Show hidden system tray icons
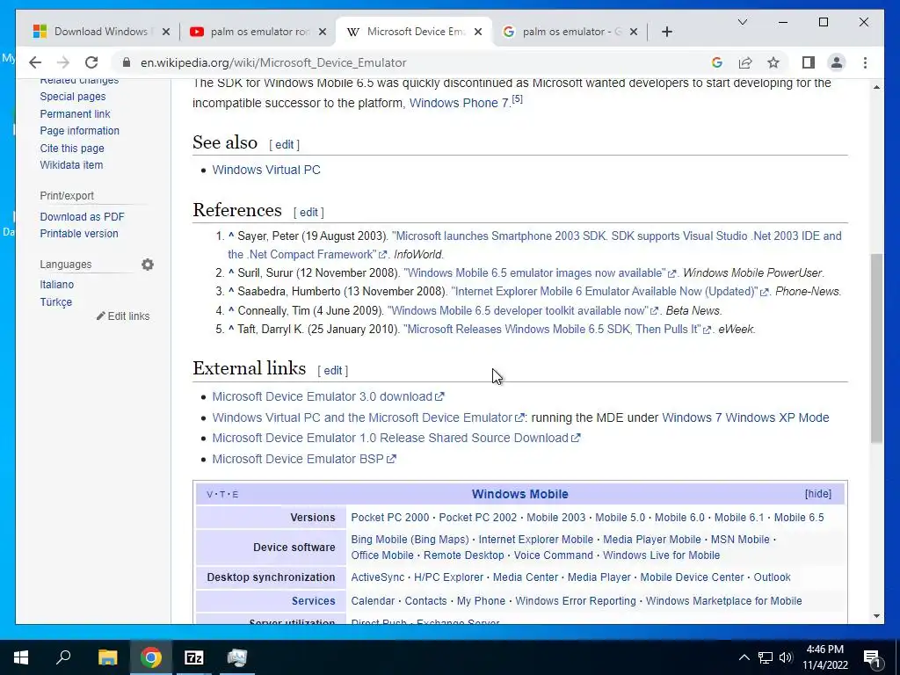 click(744, 657)
